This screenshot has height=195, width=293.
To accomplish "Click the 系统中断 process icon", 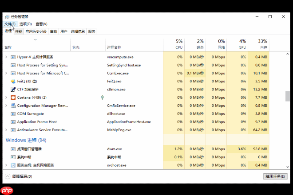I will click(x=13, y=157).
